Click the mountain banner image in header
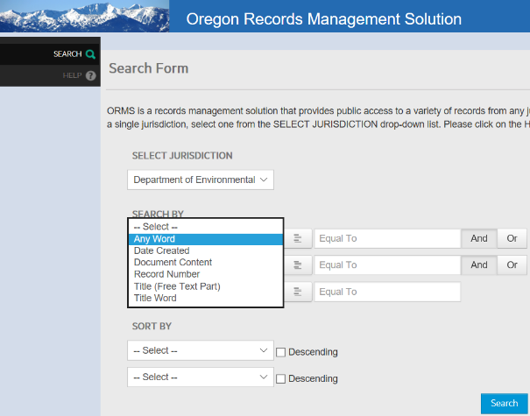The height and width of the screenshot is (416, 530). [x=85, y=16]
